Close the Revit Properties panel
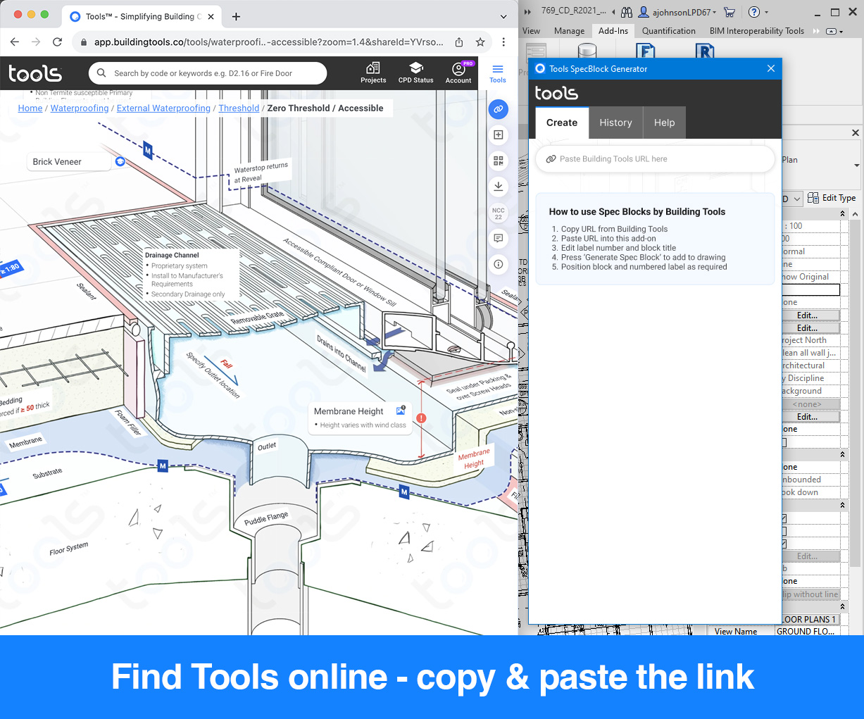 [x=856, y=132]
